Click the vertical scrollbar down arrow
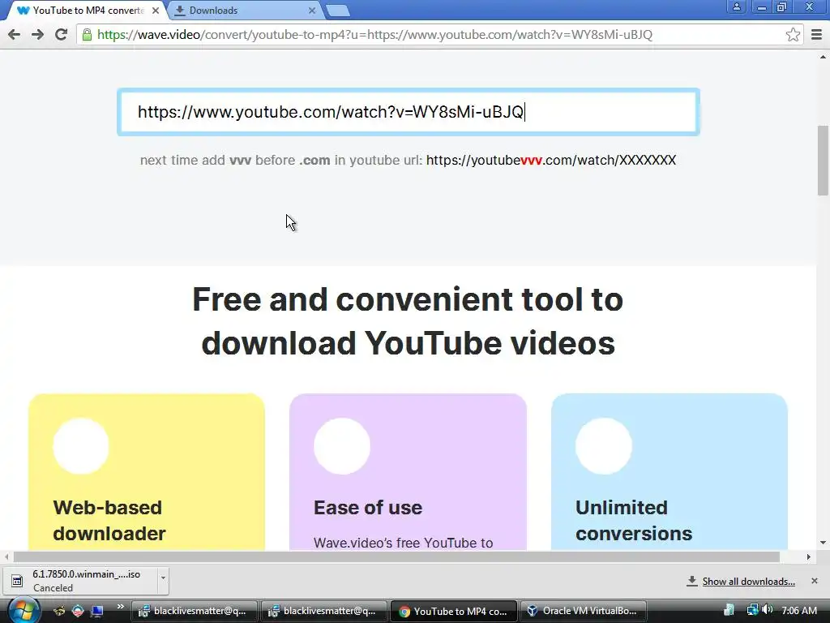The image size is (830, 623). 823,543
